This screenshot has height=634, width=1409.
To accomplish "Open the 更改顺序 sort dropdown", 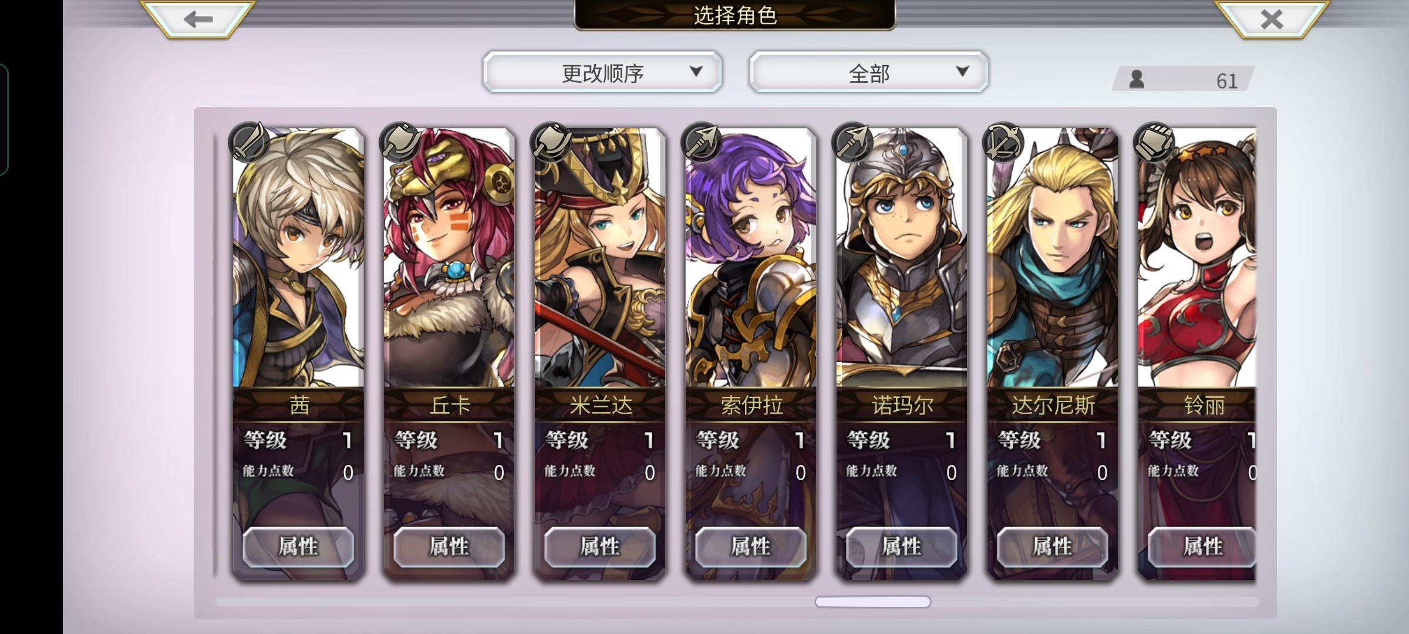I will [603, 72].
